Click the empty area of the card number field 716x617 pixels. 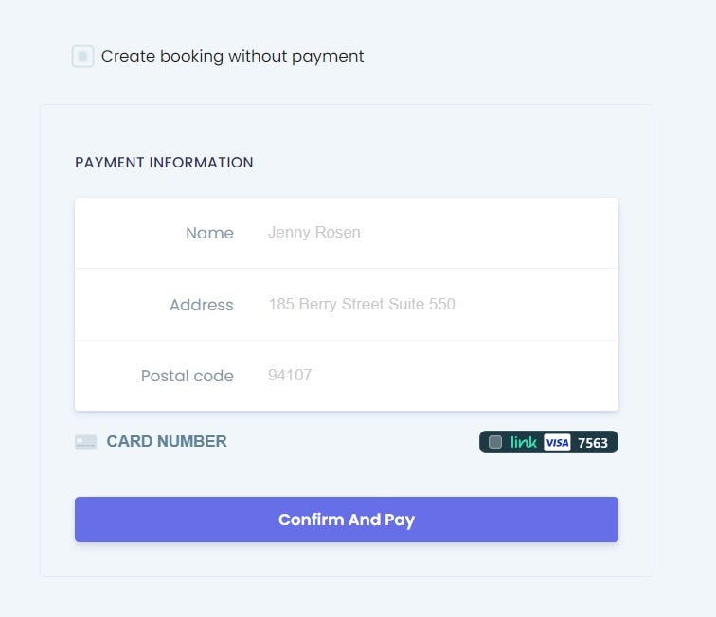click(350, 442)
